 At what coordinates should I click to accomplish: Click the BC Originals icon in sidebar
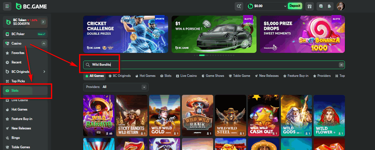[7, 72]
